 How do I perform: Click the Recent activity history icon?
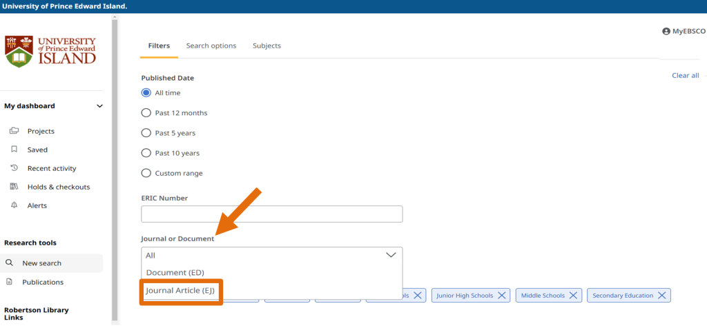point(14,168)
